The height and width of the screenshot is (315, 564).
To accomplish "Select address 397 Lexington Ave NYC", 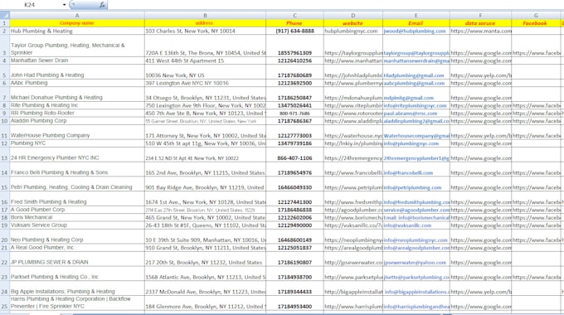I will tap(205, 83).
